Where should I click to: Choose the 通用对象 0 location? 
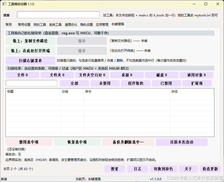tap(196, 75)
